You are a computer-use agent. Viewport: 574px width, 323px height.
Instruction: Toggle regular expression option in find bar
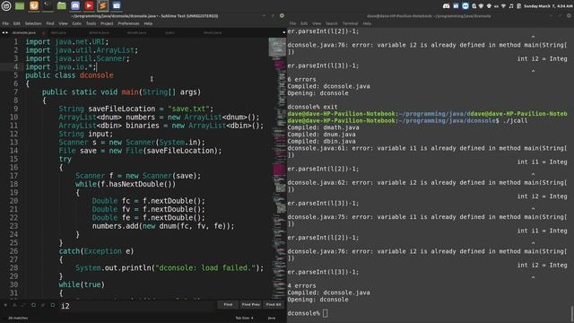pos(5,305)
